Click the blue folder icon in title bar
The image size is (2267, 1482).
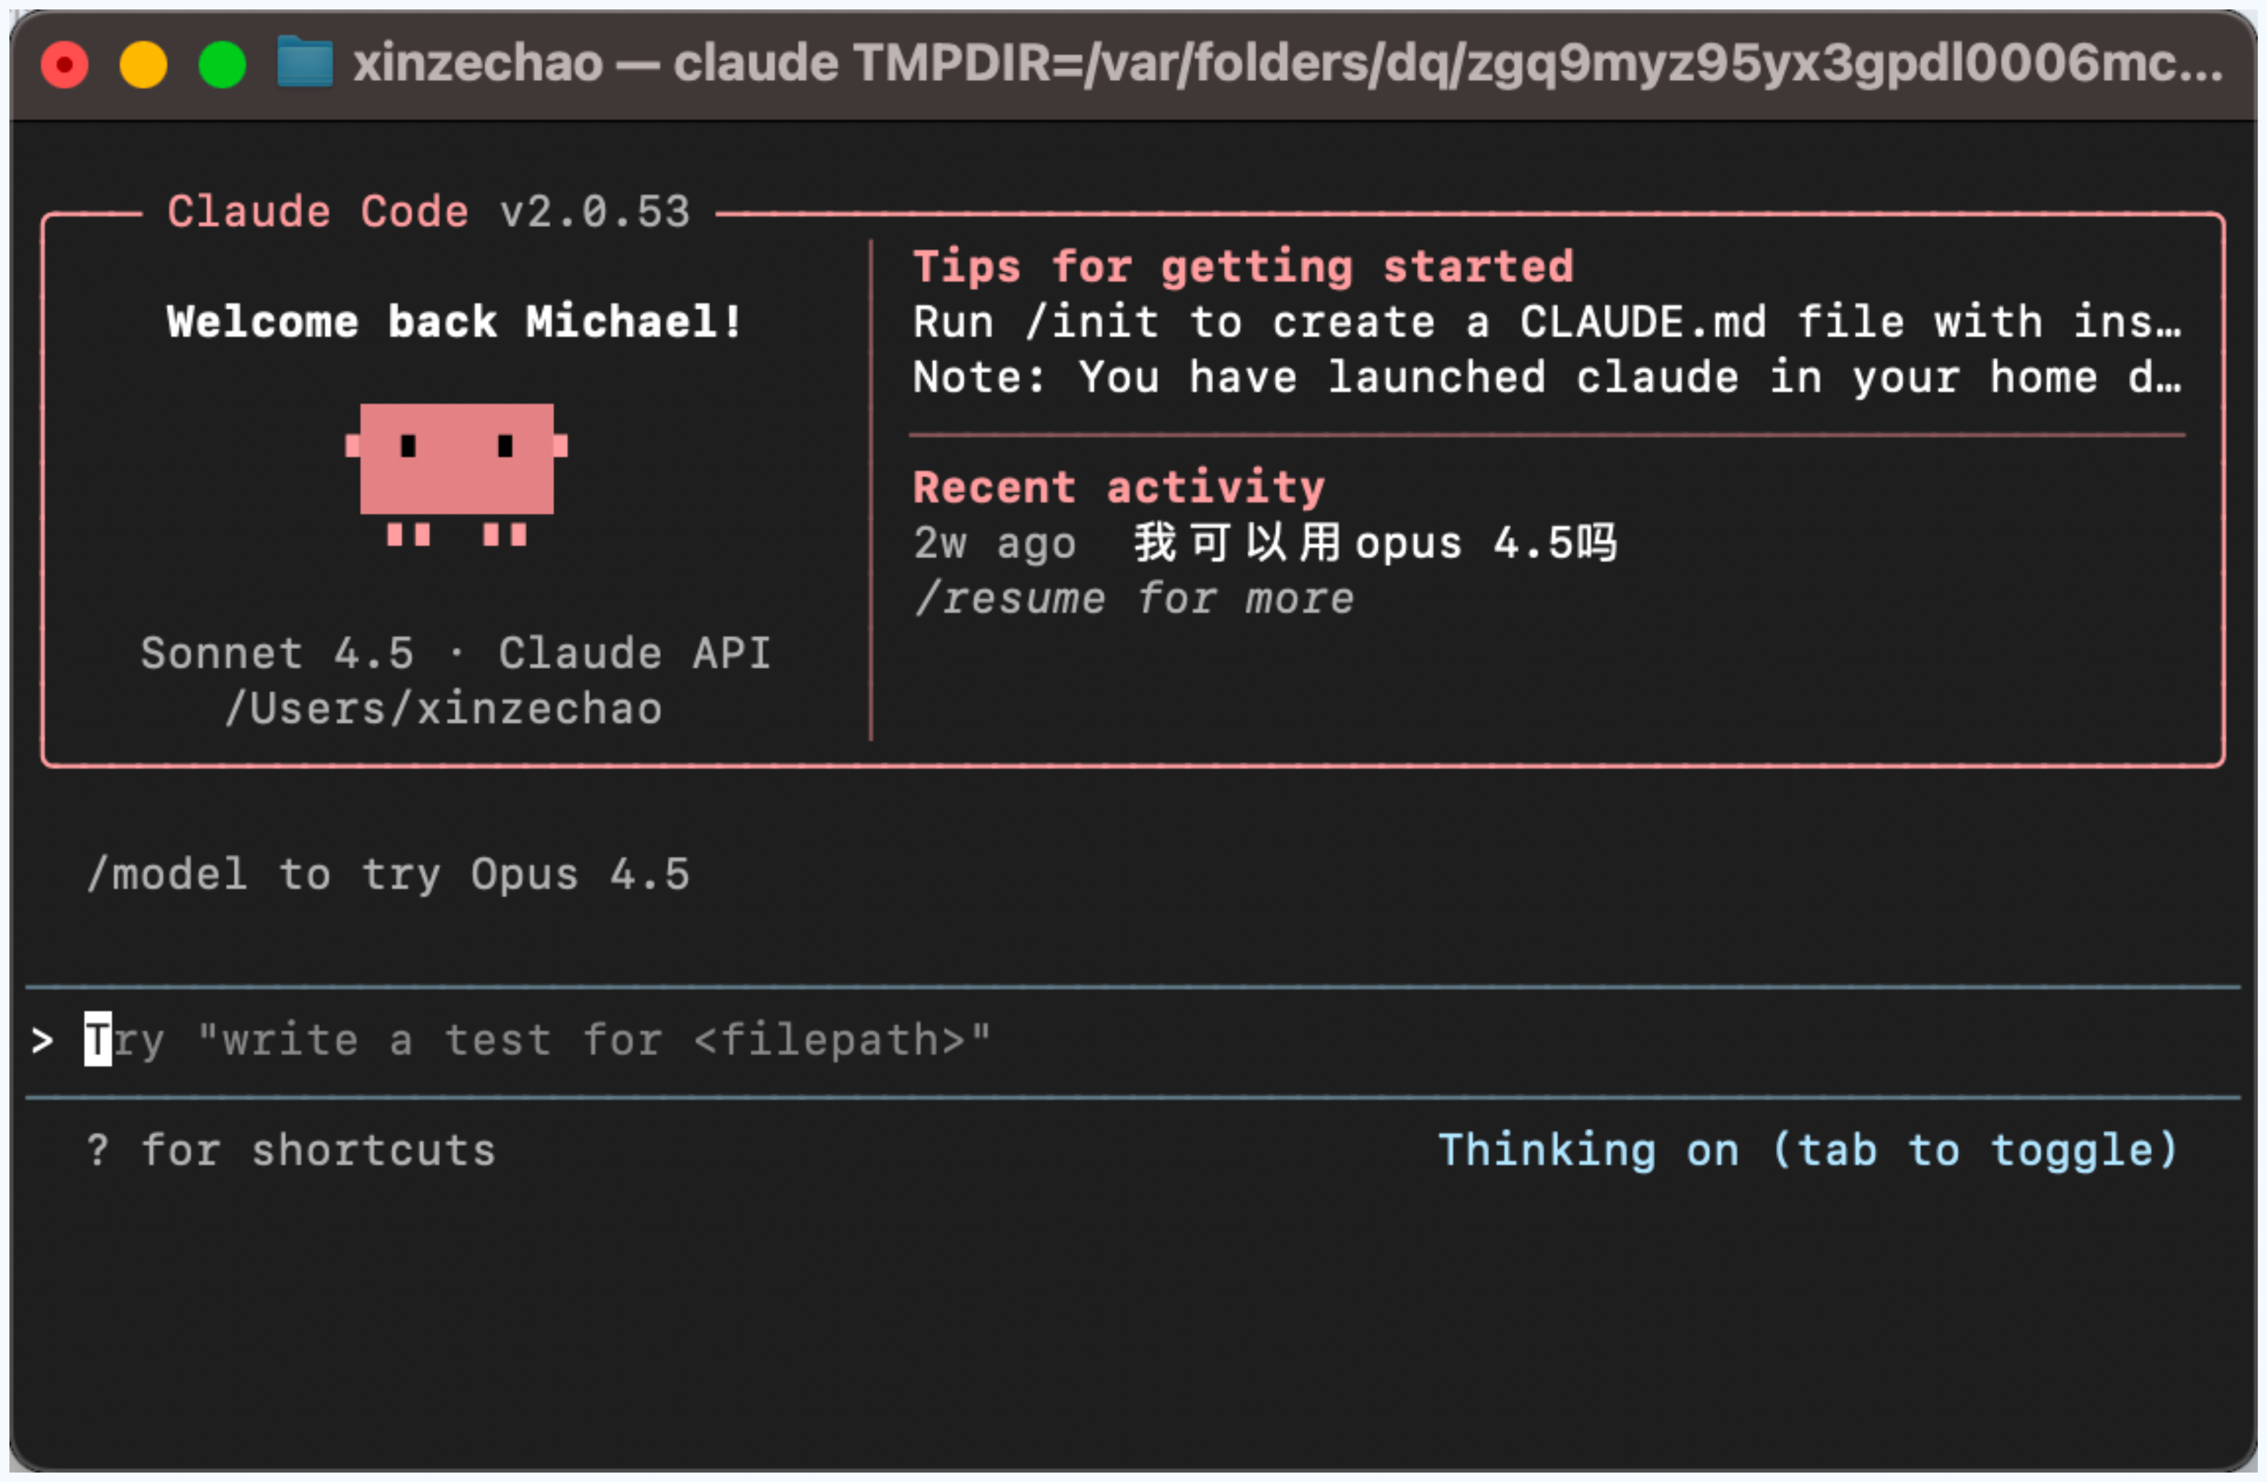pos(305,63)
